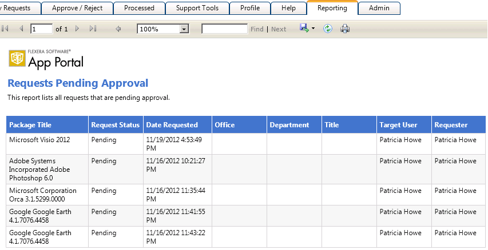Click the find text search box
Screen dimensions: 488x250
tap(224, 29)
